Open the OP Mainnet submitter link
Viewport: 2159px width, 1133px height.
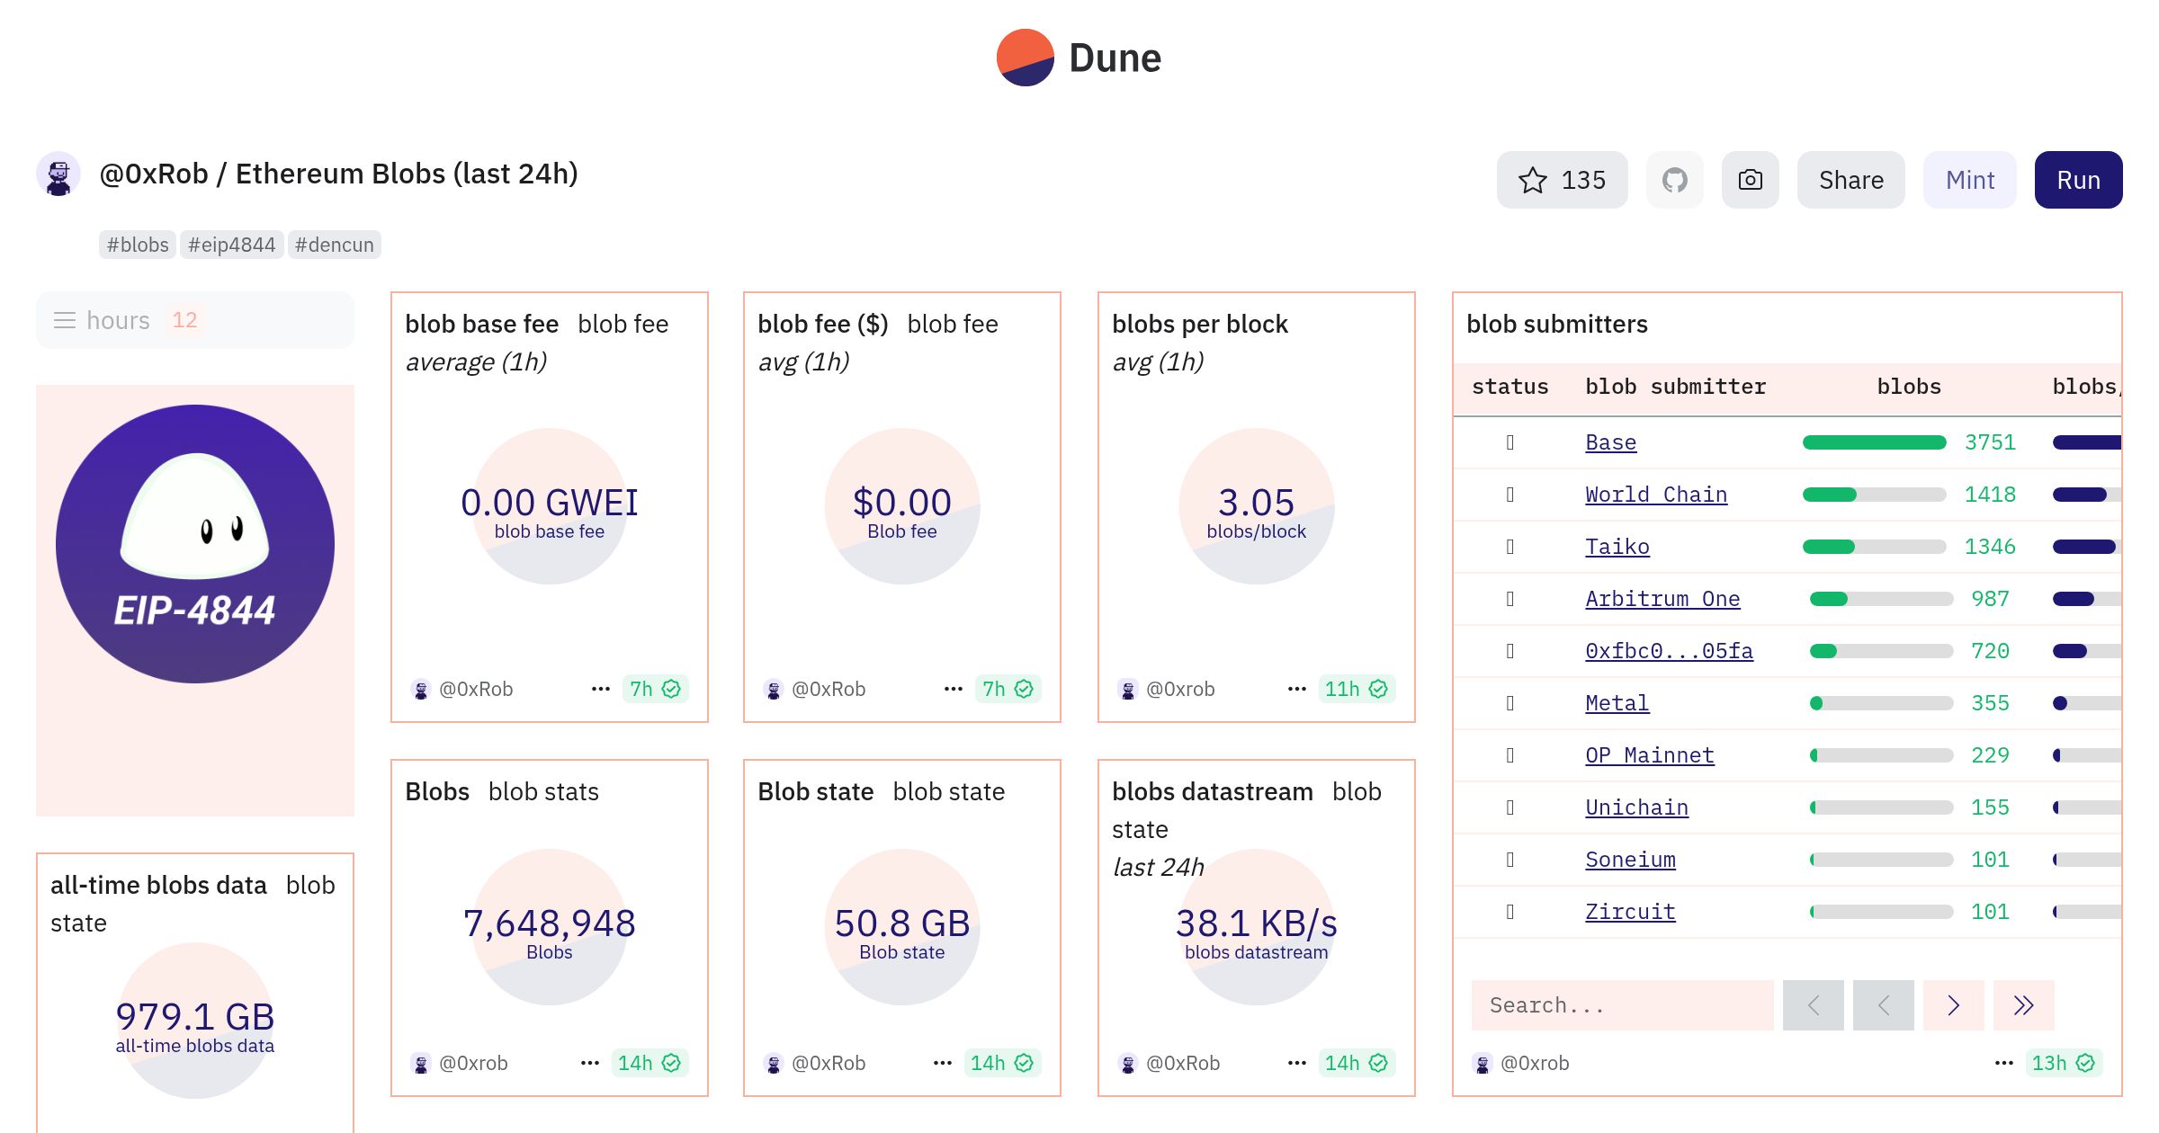click(1650, 755)
